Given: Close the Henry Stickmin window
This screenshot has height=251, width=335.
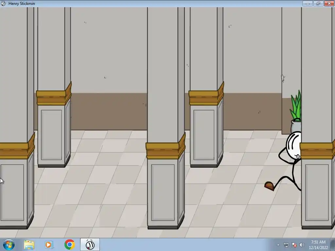Looking at the screenshot, I should click(329, 3).
